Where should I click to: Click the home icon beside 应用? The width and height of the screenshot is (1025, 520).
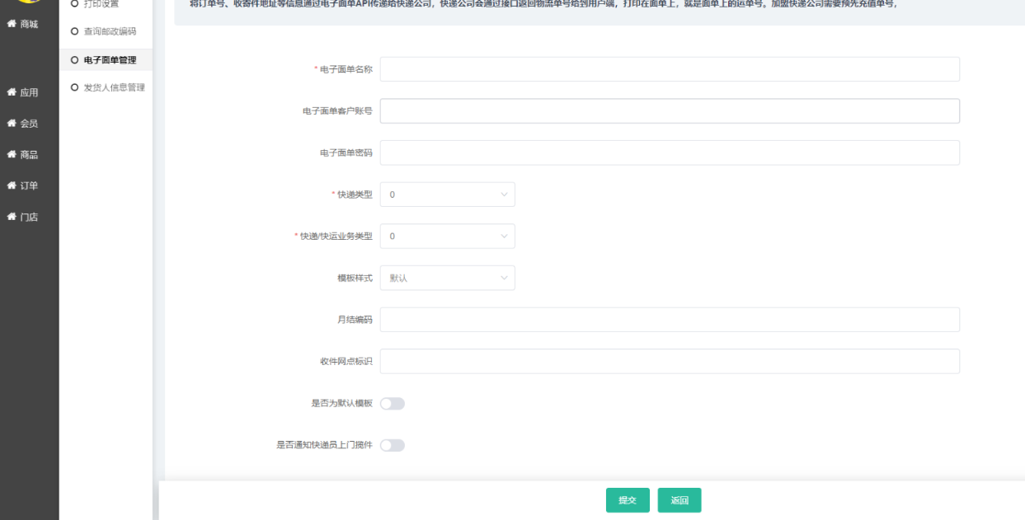point(12,92)
